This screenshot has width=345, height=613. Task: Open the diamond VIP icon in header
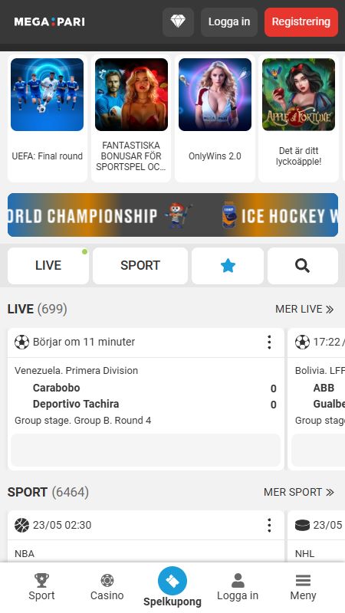coord(178,22)
